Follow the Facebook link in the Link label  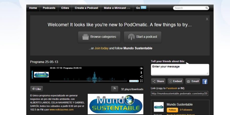pos(171,88)
